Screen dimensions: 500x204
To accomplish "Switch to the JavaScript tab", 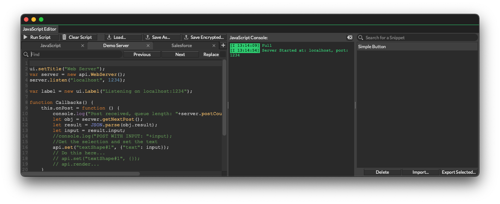I will coord(50,46).
